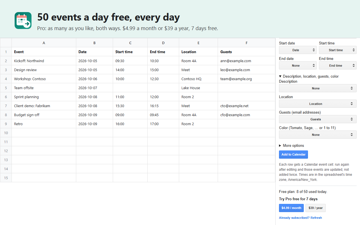Select row 5 header
Screen dimensions: 360x225
(x=6, y=88)
